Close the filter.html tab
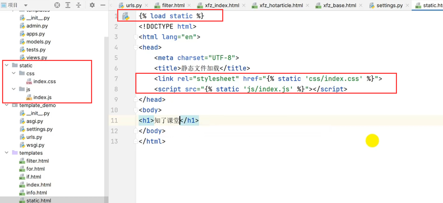 (189, 6)
